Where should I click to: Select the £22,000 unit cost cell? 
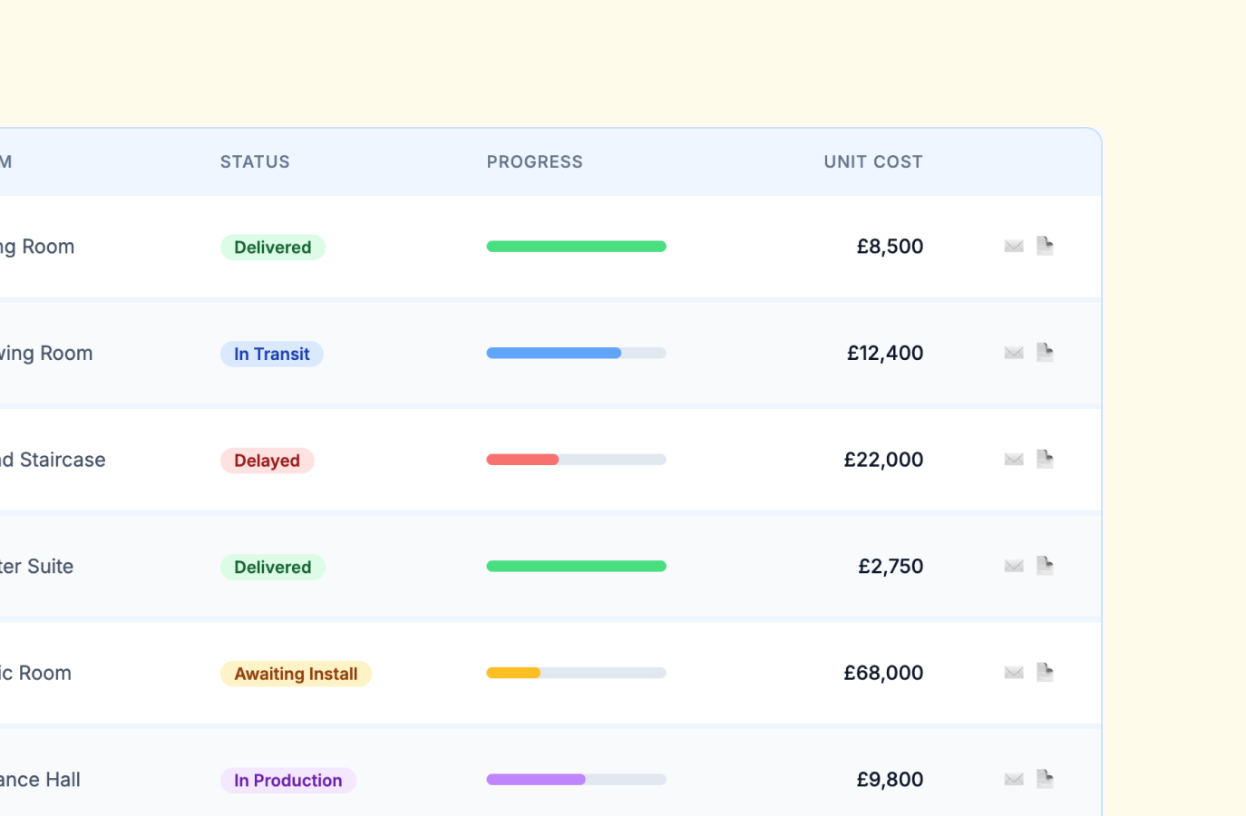pos(883,460)
